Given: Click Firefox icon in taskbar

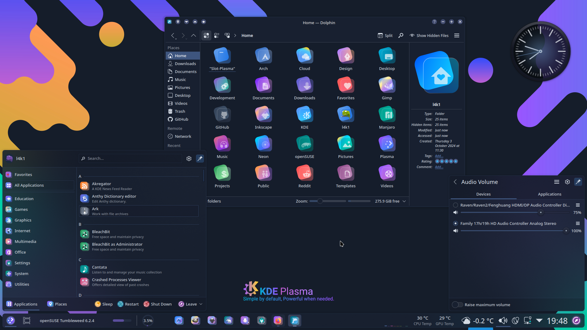Looking at the screenshot, I should [x=278, y=321].
